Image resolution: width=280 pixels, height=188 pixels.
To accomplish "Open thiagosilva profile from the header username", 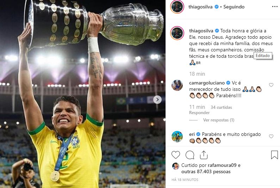I will (200, 7).
